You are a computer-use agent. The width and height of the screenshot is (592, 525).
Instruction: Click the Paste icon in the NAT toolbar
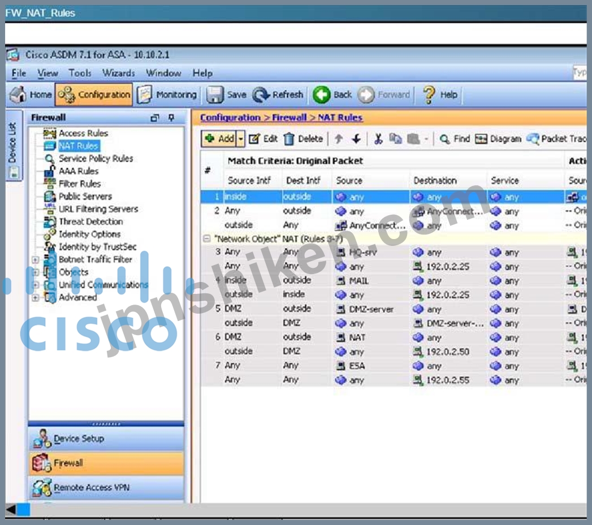pos(414,139)
